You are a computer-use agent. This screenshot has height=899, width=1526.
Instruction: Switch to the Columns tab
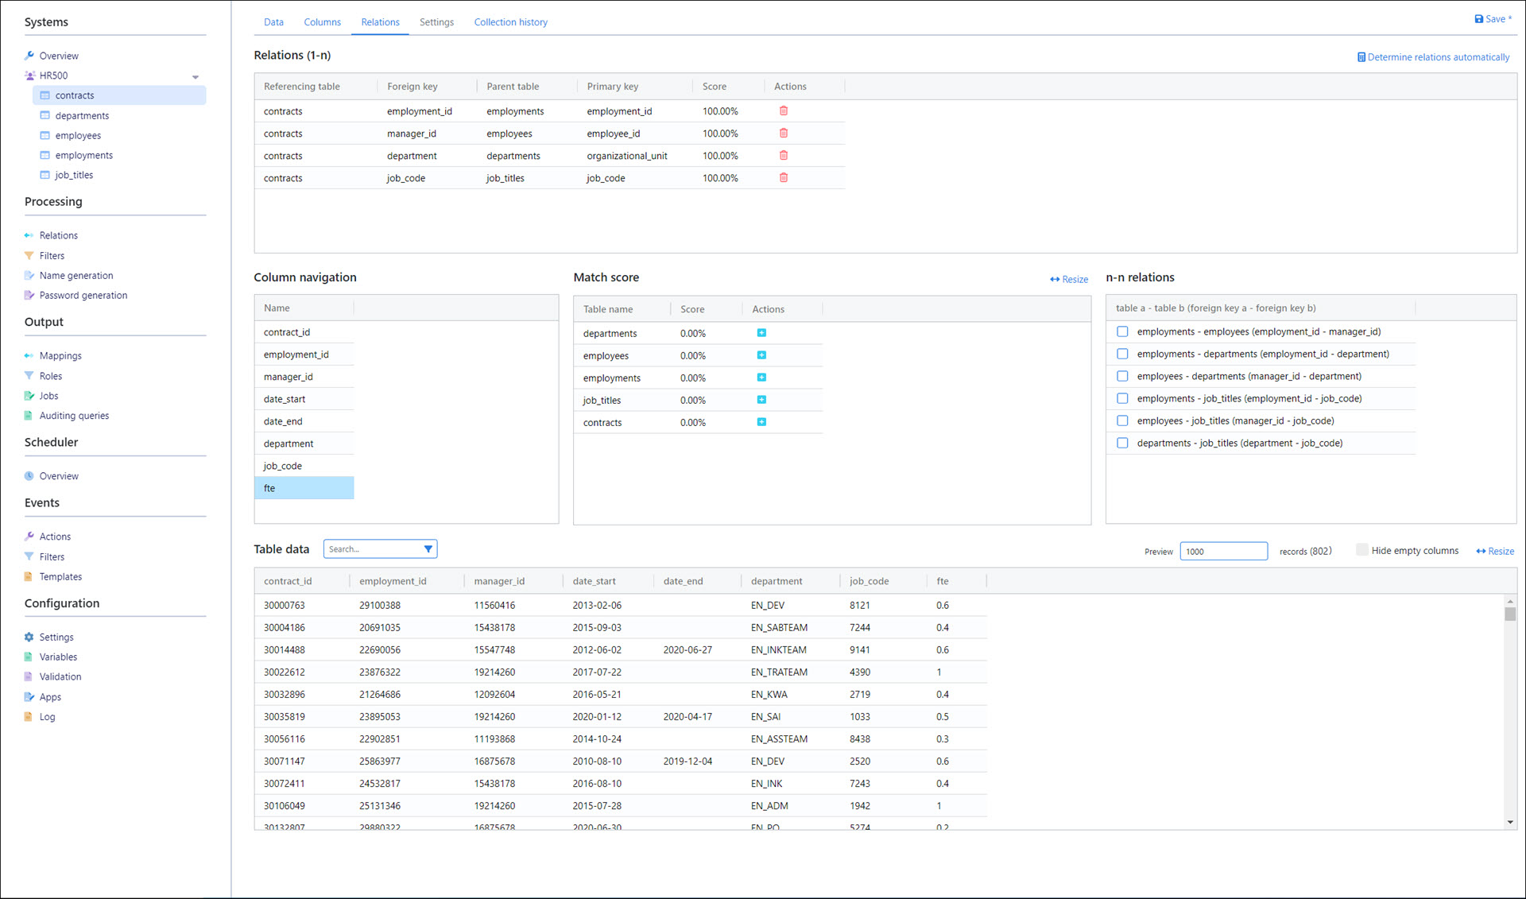322,22
